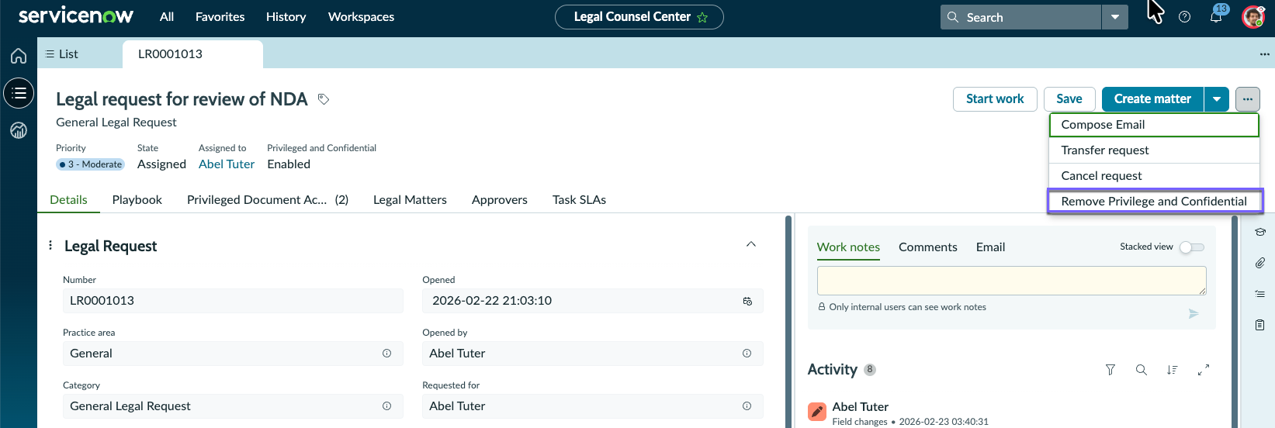Show info for Opened by Abel Tuter

tap(747, 354)
